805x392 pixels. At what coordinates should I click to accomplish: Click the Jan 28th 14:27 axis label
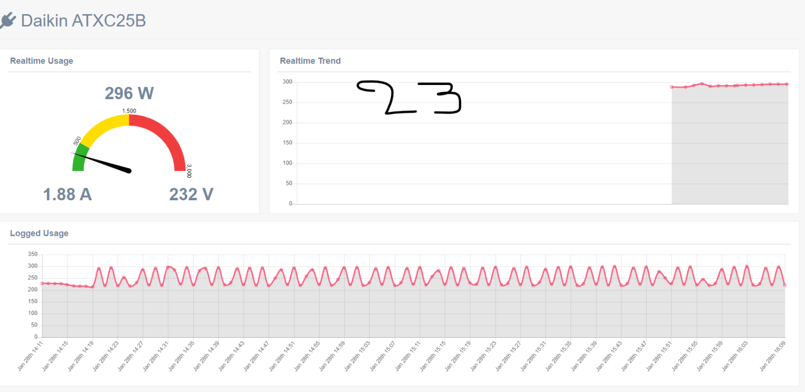point(131,356)
